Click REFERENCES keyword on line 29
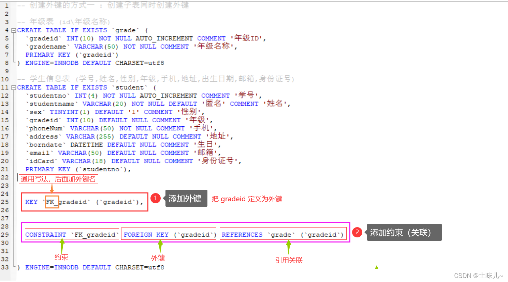 (242, 235)
